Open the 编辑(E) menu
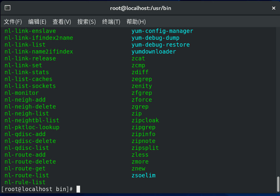 coord(37,22)
